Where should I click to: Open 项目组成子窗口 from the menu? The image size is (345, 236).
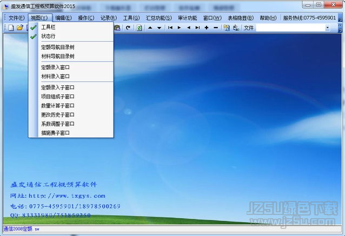coord(71,97)
